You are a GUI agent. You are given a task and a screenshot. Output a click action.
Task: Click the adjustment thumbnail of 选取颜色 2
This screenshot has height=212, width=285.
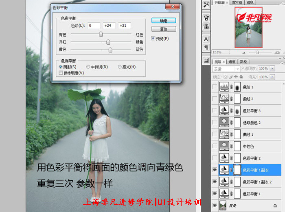224,122
